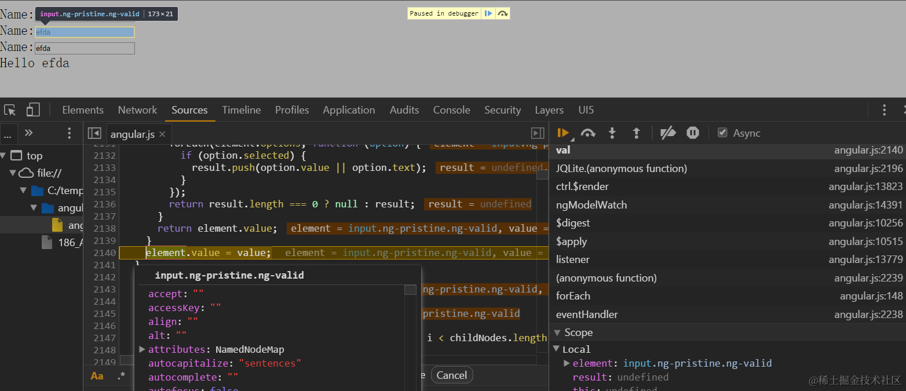The width and height of the screenshot is (906, 391).
Task: Select $digest call stack frame
Action: (727, 223)
